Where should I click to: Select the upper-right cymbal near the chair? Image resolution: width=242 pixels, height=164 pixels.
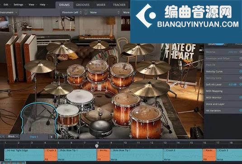click(138, 49)
